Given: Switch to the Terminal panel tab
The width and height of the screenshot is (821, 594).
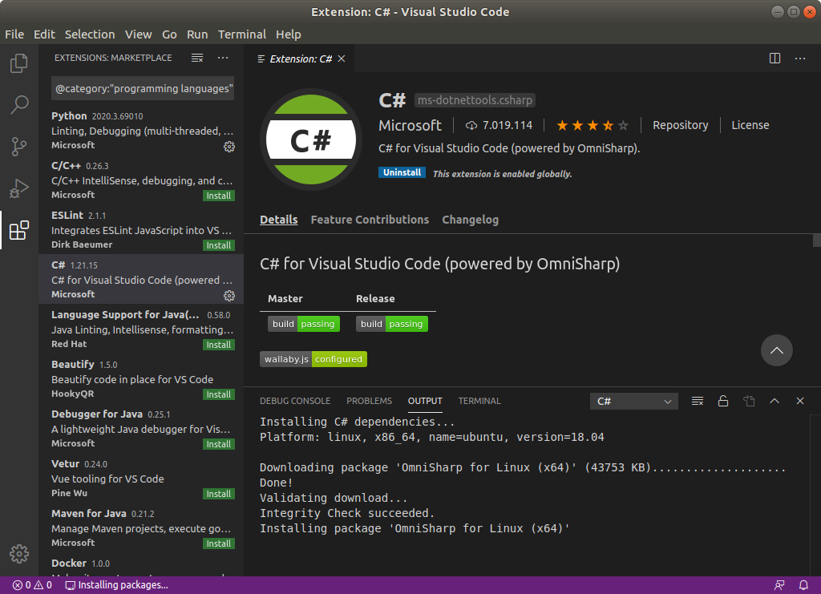Looking at the screenshot, I should click(479, 401).
